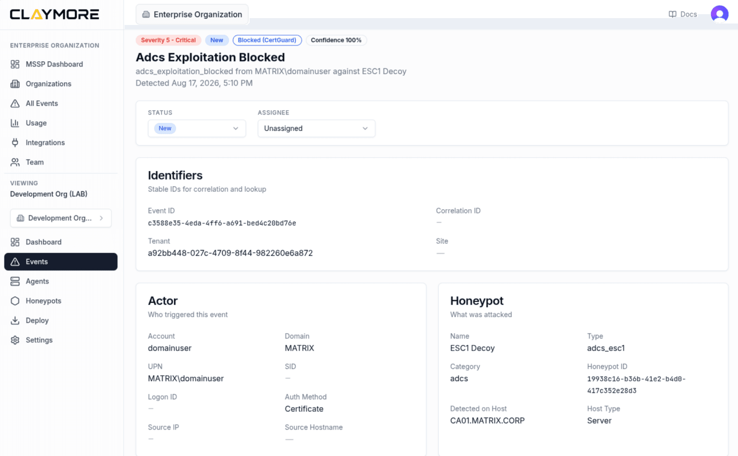Click the building icon in Enterprise Organization breadcrumb
The width and height of the screenshot is (738, 456).
[146, 15]
